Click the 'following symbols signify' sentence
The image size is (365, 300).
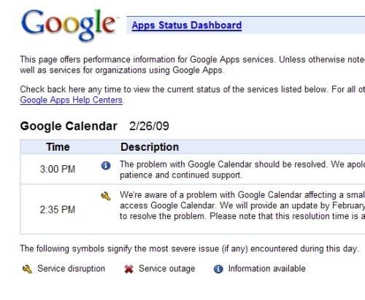tap(190, 248)
